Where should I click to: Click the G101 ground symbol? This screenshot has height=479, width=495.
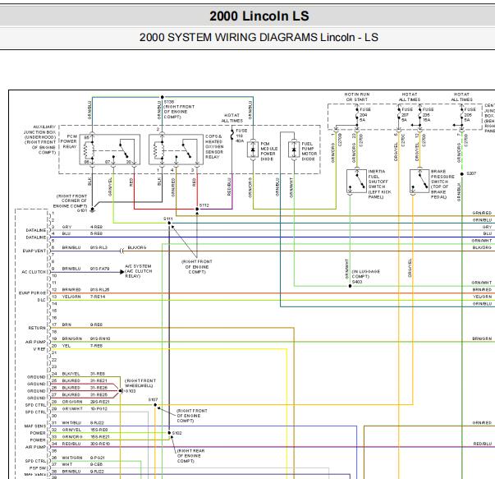(x=92, y=210)
